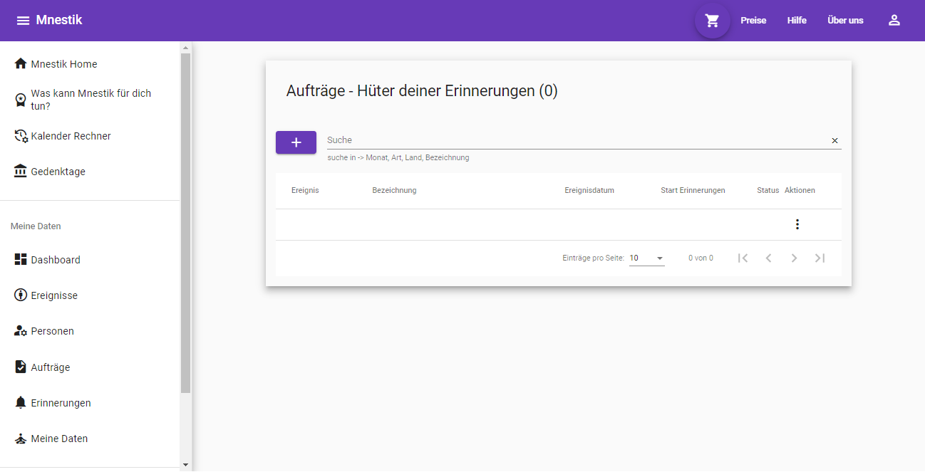Open Hilfe in the top bar
Viewport: 925px width, 472px height.
(x=797, y=21)
